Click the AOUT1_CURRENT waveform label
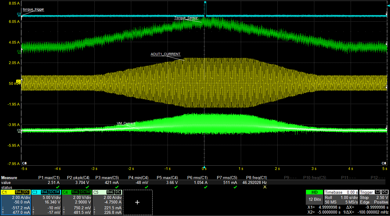The width and height of the screenshot is (390, 216). coord(165,54)
